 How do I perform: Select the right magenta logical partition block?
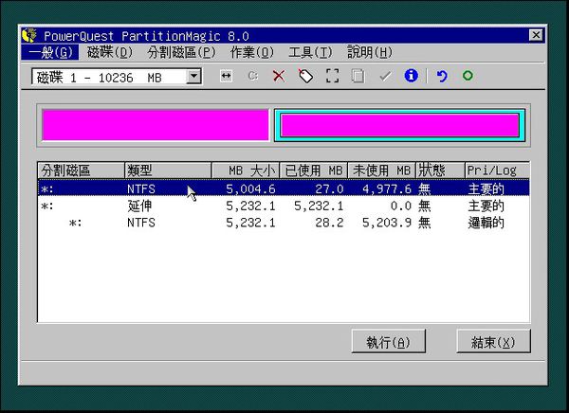pyautogui.click(x=398, y=125)
